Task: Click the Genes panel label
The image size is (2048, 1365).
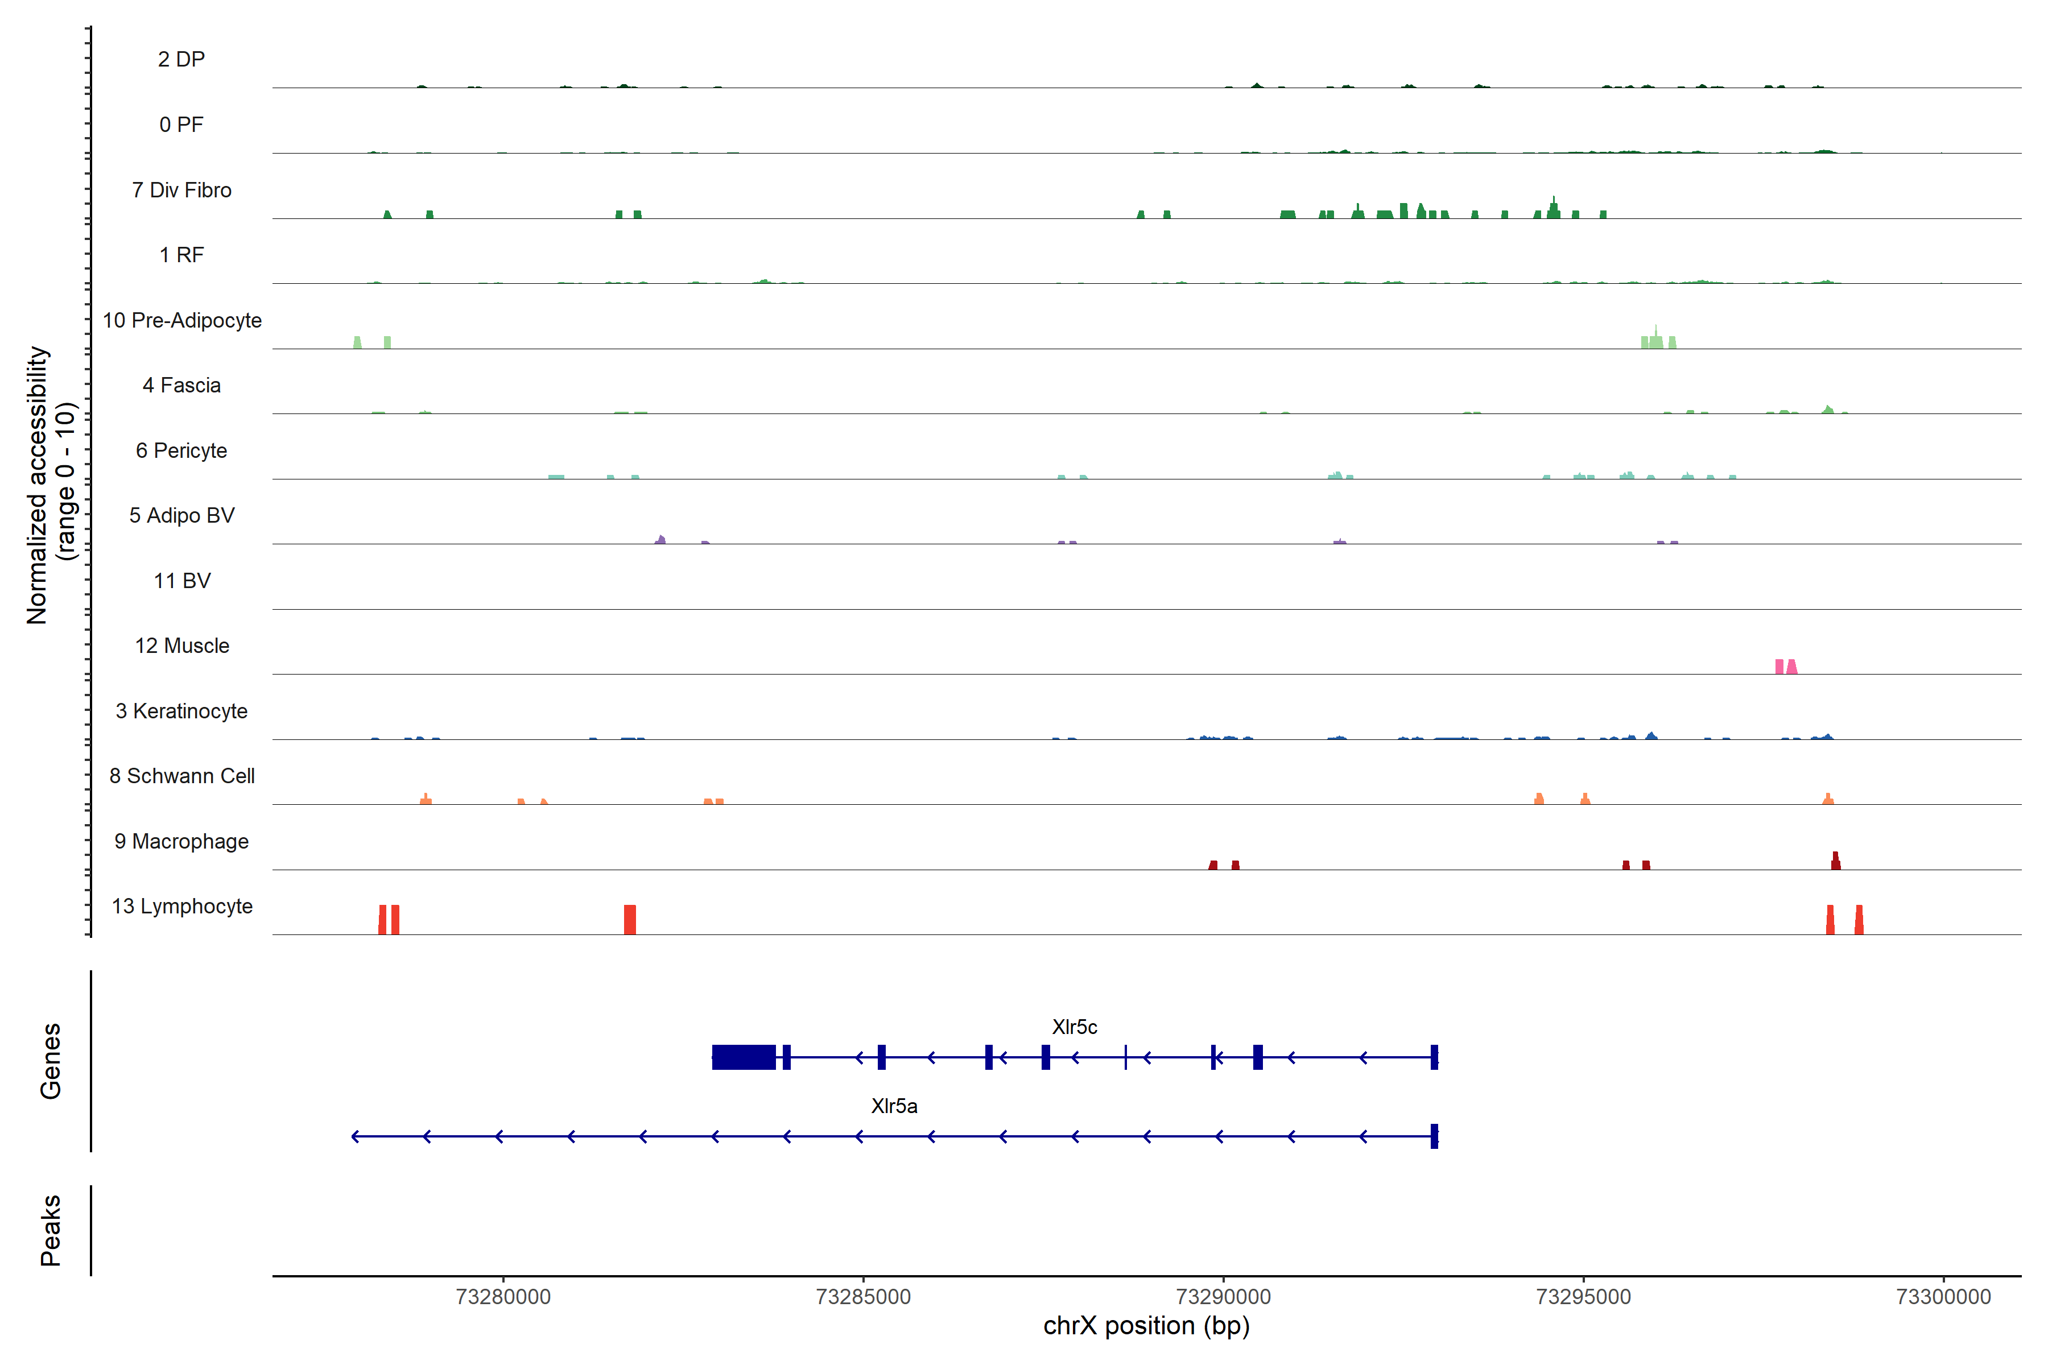Action: tap(51, 1060)
